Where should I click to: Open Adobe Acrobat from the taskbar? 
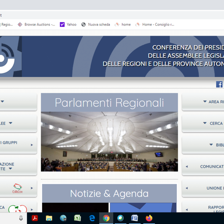pyautogui.click(x=35, y=218)
